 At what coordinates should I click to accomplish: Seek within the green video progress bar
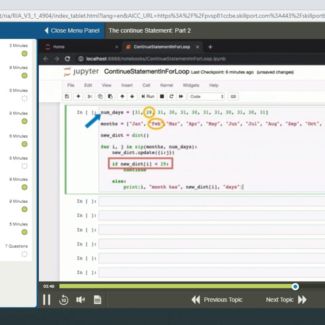pyautogui.click(x=176, y=286)
